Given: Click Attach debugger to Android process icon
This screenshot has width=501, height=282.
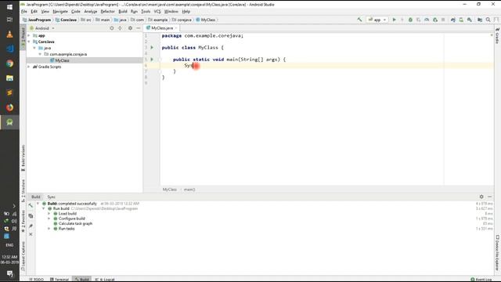Looking at the screenshot, I should 435,20.
